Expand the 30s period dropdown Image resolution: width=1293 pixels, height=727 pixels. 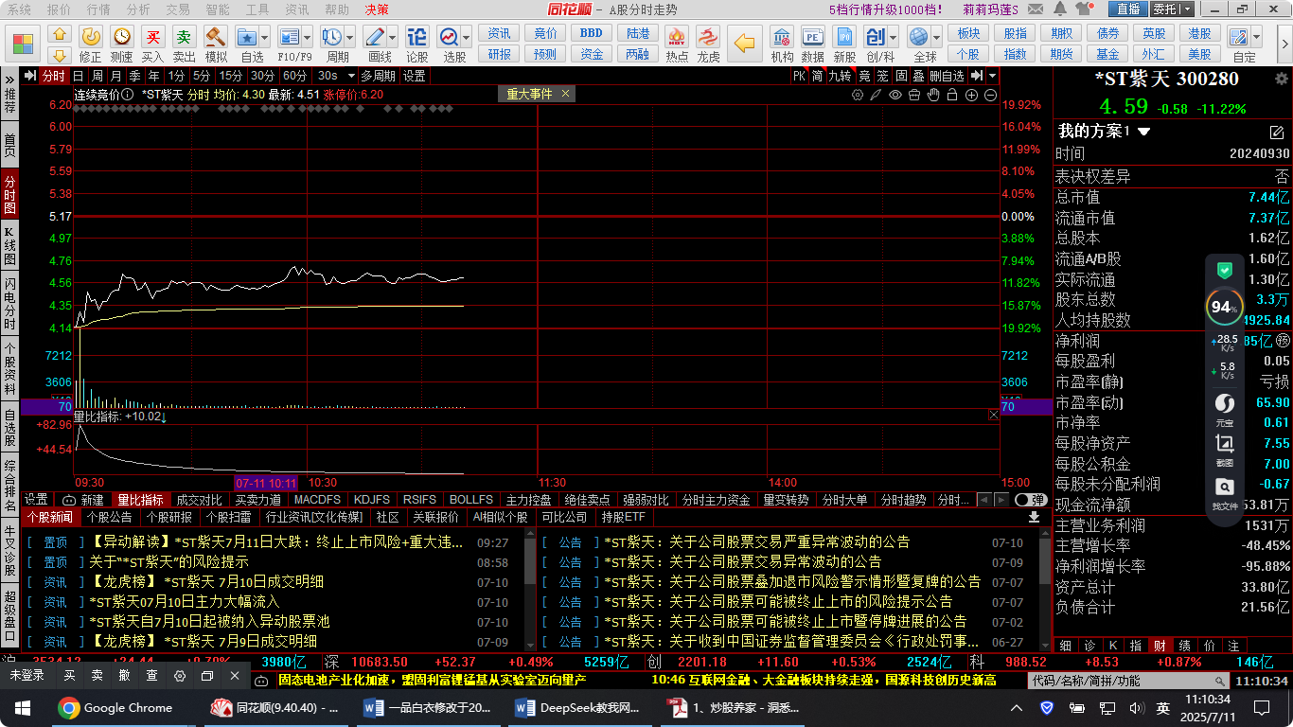[351, 76]
